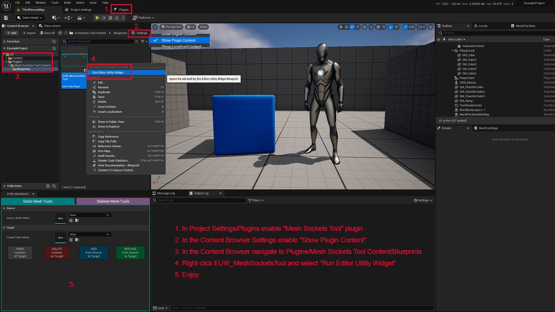Switch to Skeletal Mesh Tools tab
555x312 pixels.
click(113, 201)
